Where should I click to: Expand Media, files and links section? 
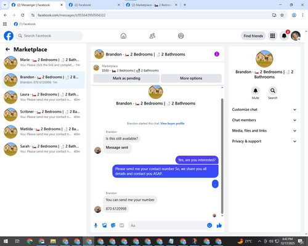264,130
